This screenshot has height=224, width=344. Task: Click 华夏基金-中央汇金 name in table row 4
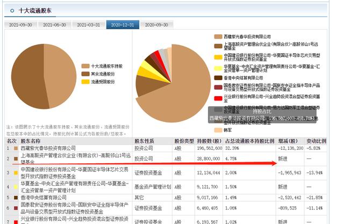pyautogui.click(x=75, y=187)
